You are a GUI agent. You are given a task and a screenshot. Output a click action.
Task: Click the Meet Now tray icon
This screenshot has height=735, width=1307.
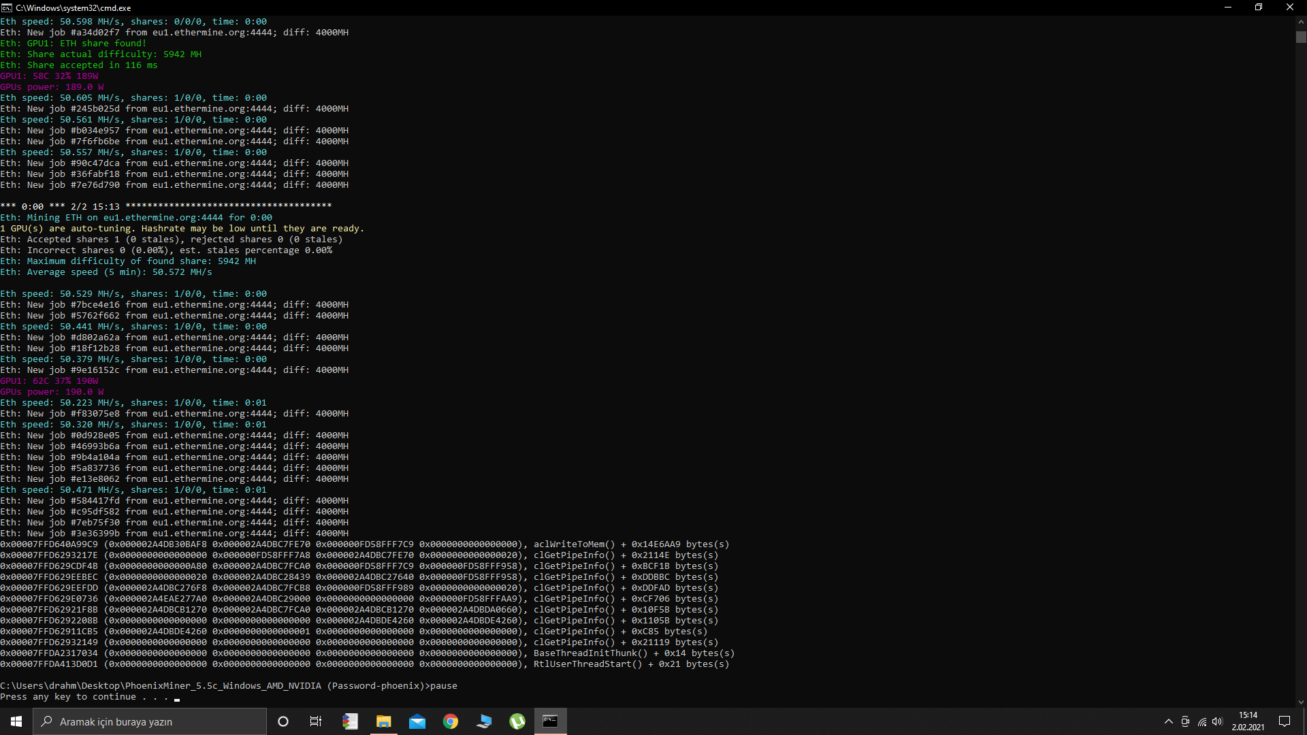click(x=1185, y=721)
